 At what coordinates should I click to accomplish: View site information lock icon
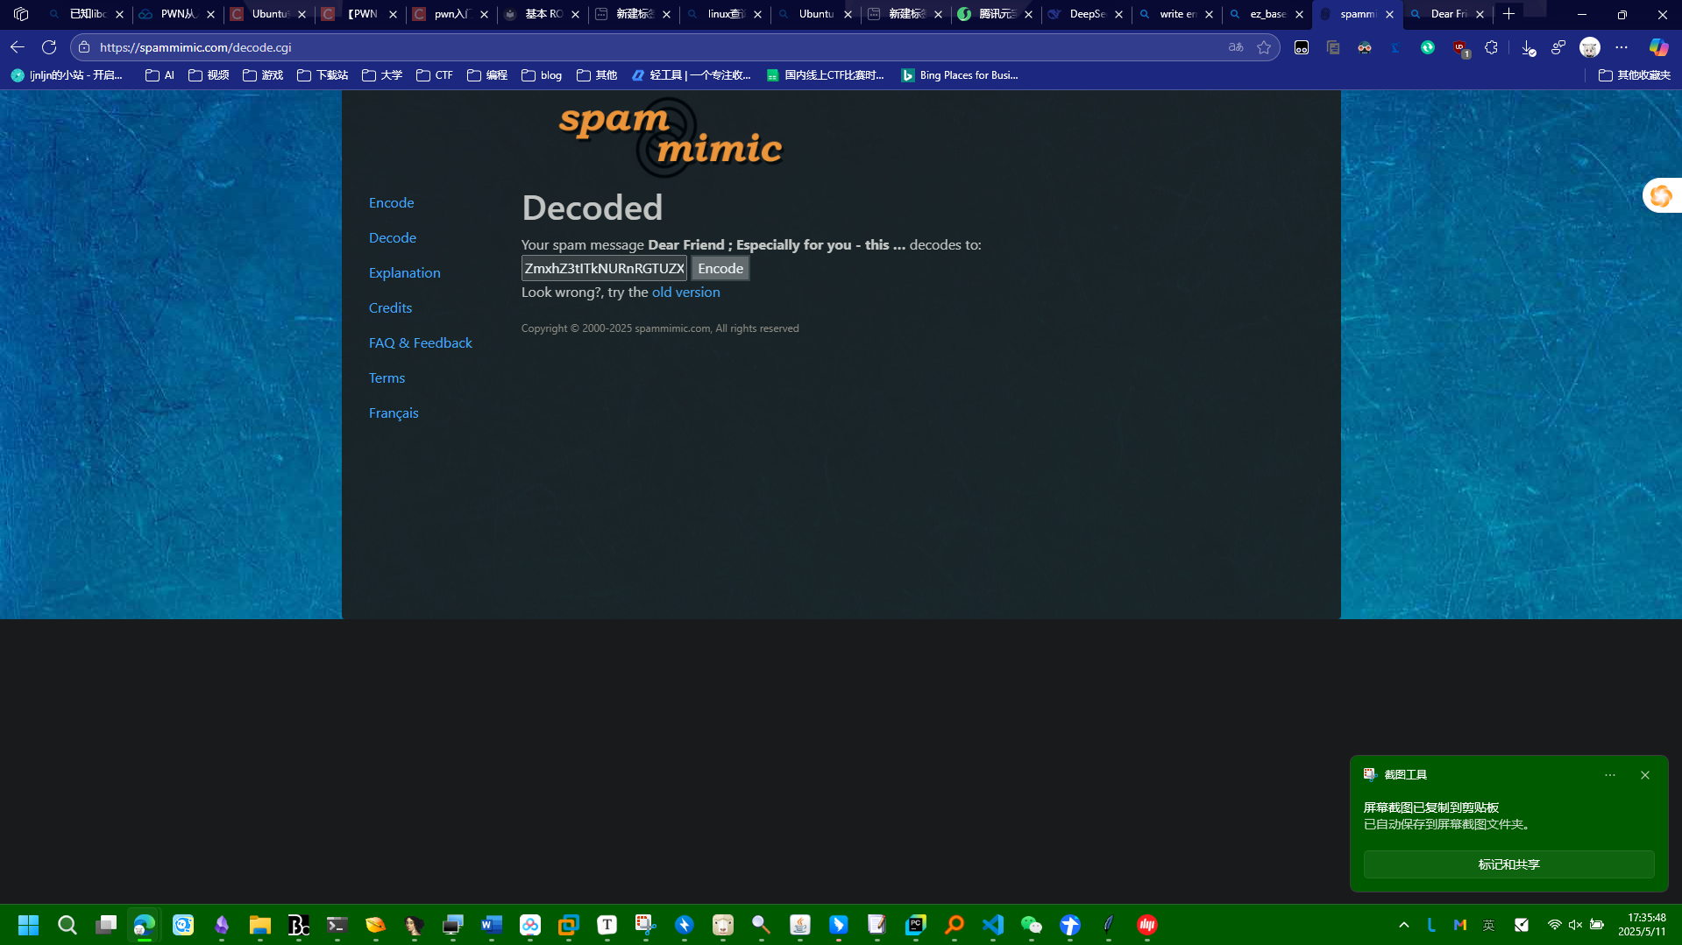(84, 47)
